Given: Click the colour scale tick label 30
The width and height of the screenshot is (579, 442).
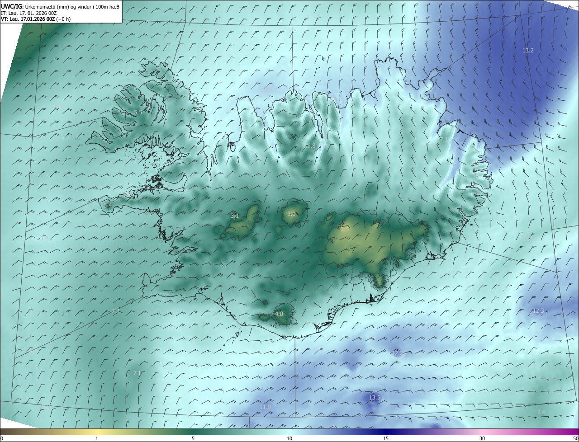Looking at the screenshot, I should [482, 439].
